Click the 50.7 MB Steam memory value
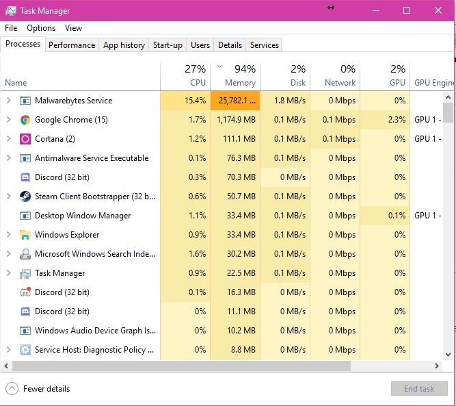 [x=241, y=196]
